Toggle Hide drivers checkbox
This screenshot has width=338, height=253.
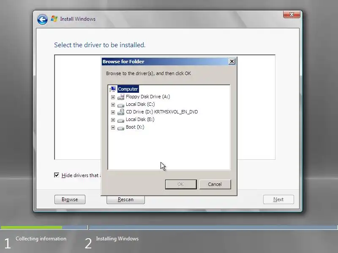pos(57,175)
